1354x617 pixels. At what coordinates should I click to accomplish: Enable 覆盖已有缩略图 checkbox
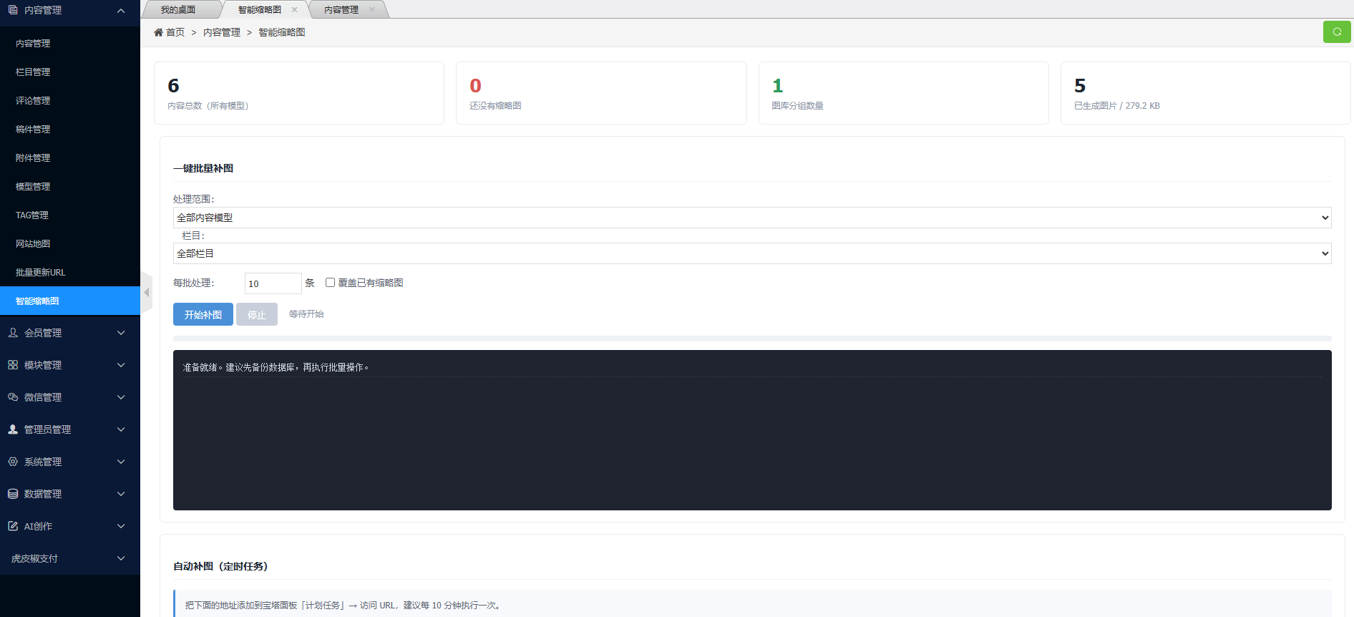[330, 283]
